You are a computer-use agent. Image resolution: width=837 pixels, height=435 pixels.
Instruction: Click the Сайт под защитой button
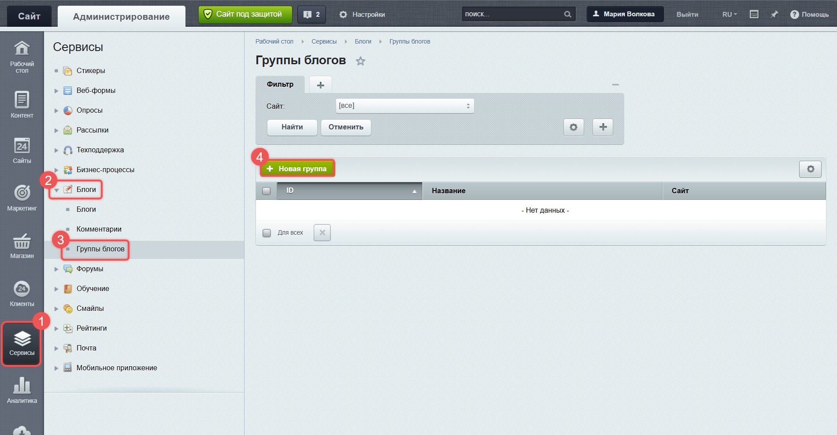tap(245, 15)
